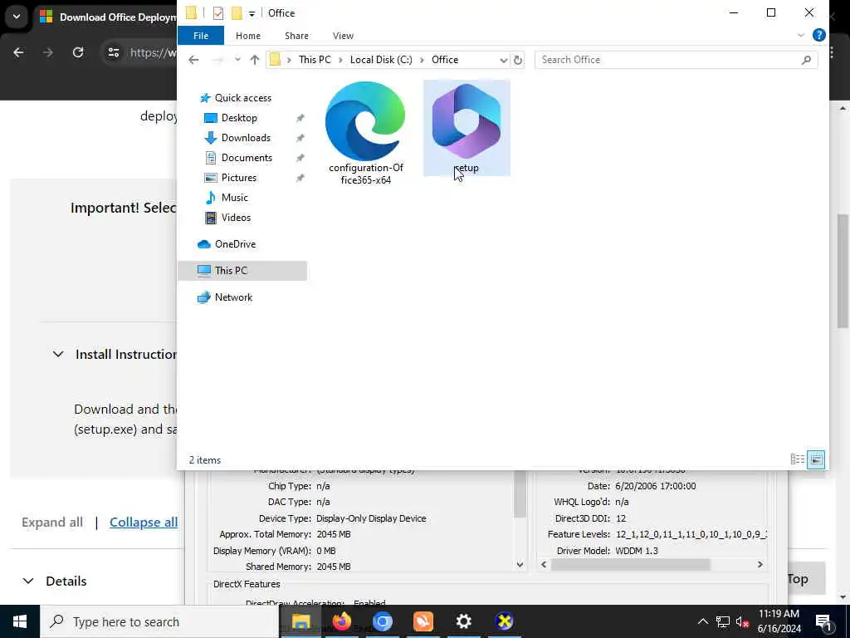Open the View ribbon tab
Viewport: 850px width, 638px height.
[x=343, y=36]
